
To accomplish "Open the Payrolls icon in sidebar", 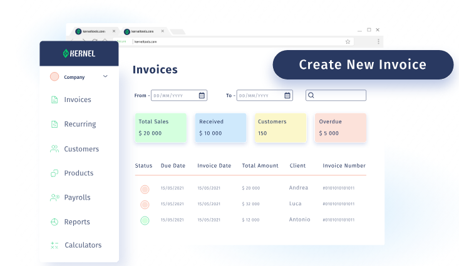I will pos(54,198).
